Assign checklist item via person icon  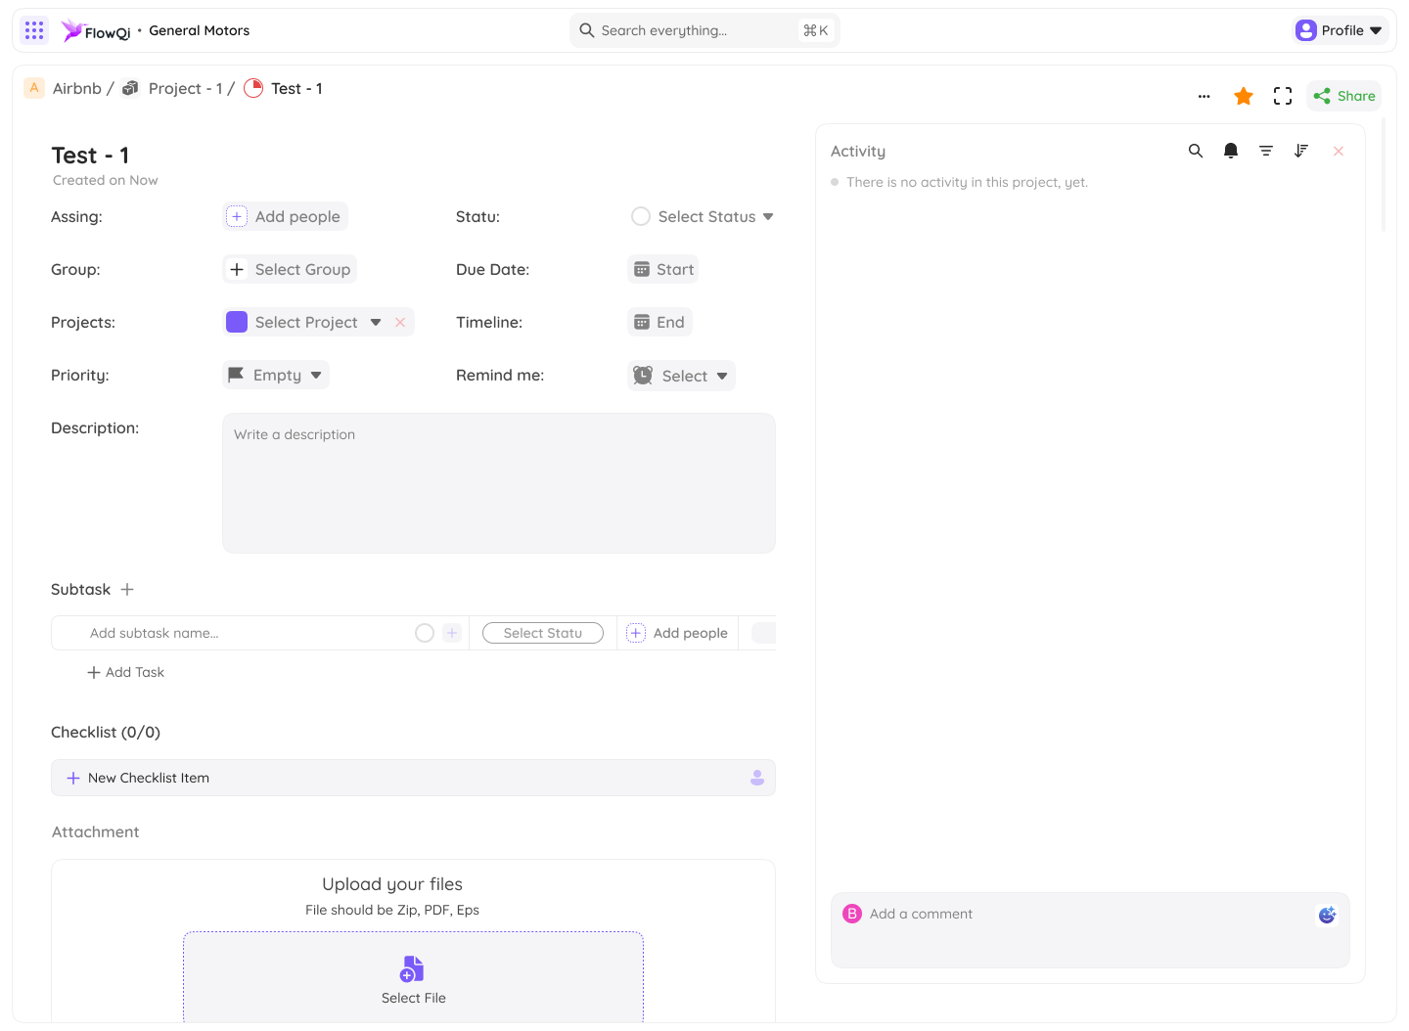757,778
